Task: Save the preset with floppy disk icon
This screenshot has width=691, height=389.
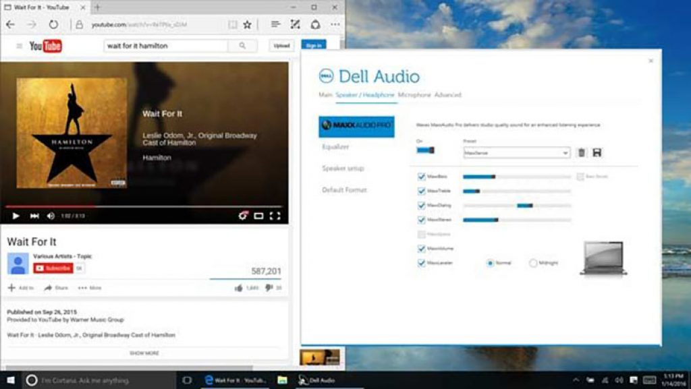Action: 597,152
